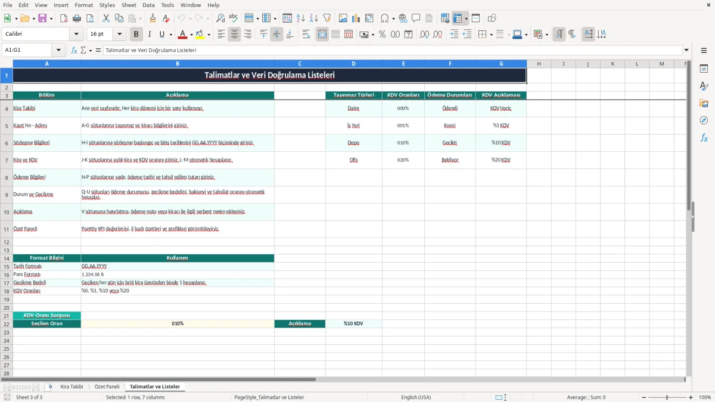Open sidebar Gallery panel
Screen dimensions: 715x402
(x=704, y=104)
